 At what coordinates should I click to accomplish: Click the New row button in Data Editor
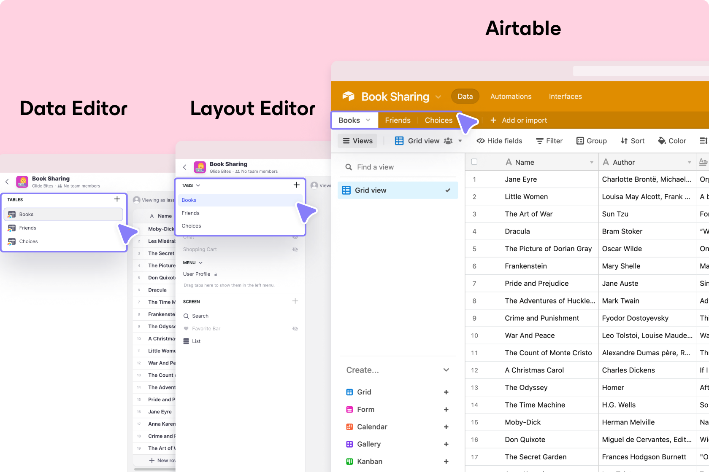point(162,460)
